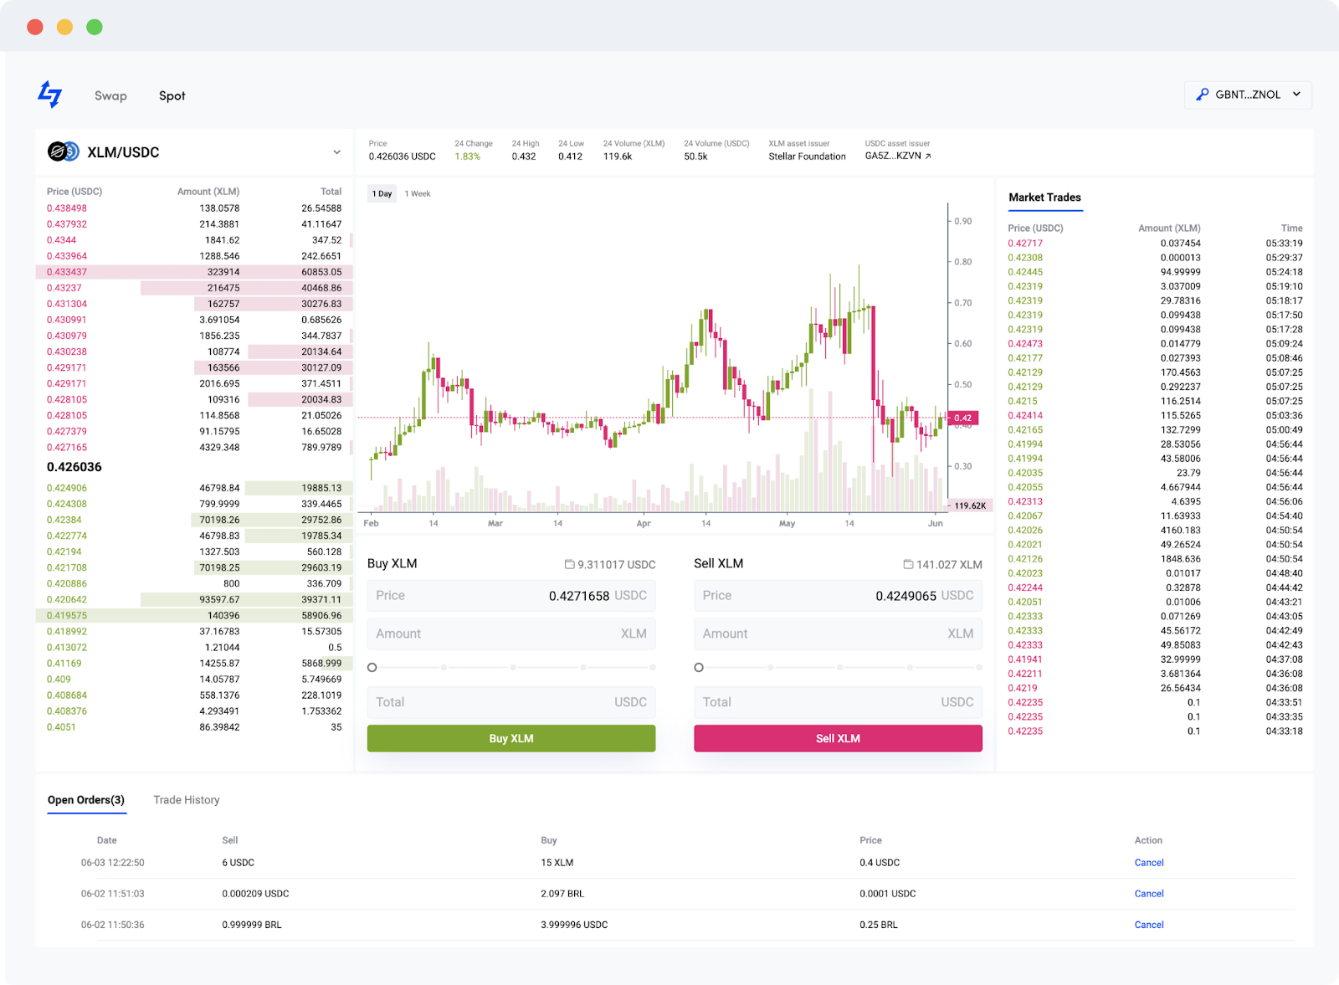
Task: Click the Buy XLM amount slider handle
Action: pos(372,668)
